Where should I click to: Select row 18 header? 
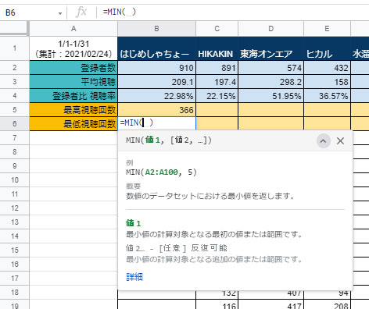click(15, 293)
